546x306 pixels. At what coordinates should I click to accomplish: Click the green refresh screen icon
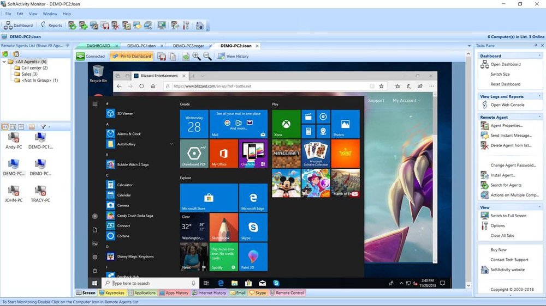point(186,56)
